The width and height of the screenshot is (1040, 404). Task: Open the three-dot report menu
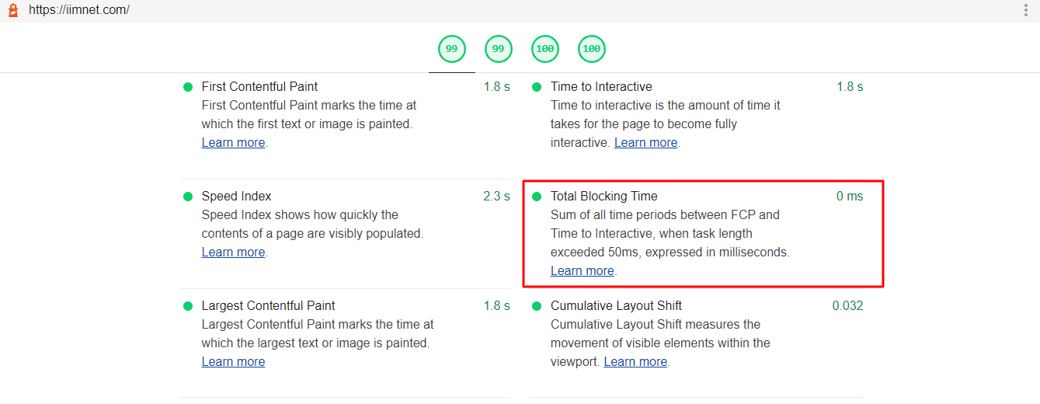click(x=1026, y=10)
